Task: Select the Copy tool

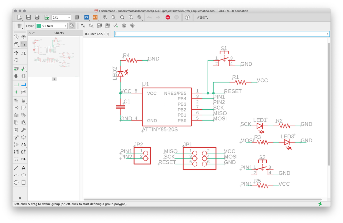Action: [x=16, y=122]
